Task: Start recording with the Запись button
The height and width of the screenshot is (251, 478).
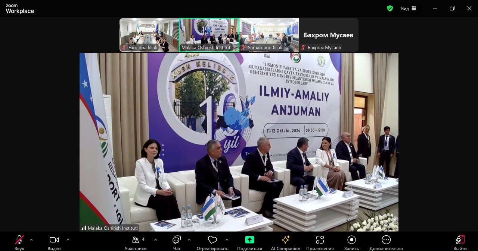Action: click(351, 242)
